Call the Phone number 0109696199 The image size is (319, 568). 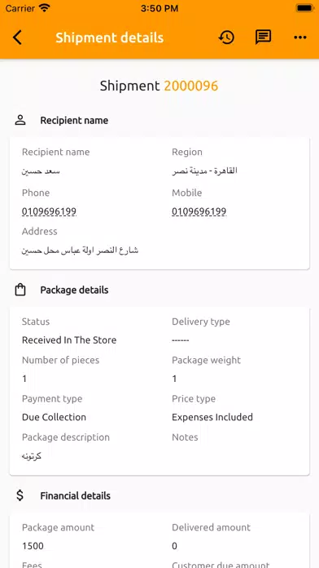(49, 211)
